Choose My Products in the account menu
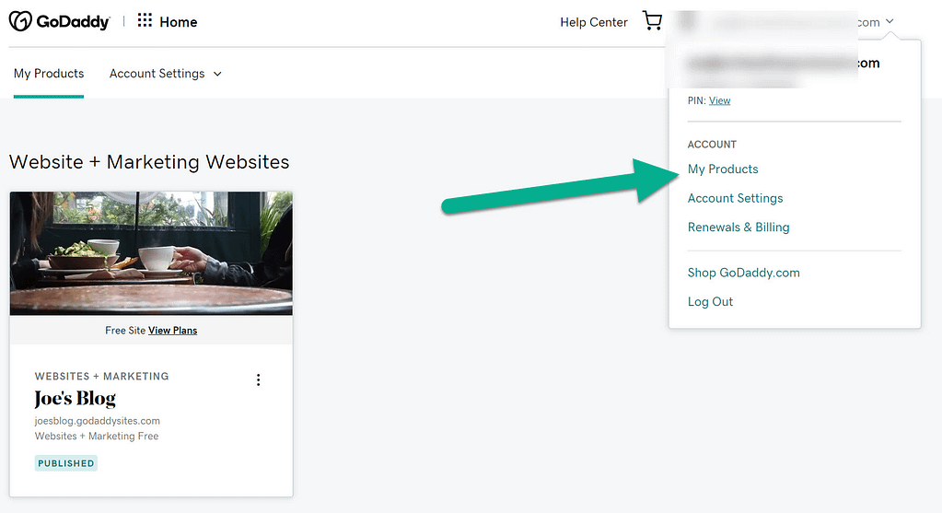The width and height of the screenshot is (942, 513). click(x=723, y=169)
